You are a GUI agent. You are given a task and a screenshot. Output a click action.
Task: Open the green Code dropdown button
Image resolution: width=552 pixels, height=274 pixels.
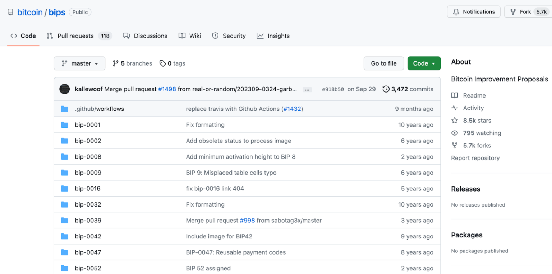(x=424, y=63)
